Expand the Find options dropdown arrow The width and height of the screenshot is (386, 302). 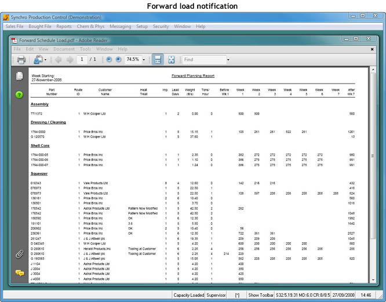click(x=228, y=60)
